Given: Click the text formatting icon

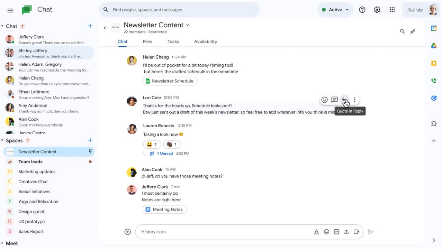Looking at the screenshot, I should tap(316, 232).
